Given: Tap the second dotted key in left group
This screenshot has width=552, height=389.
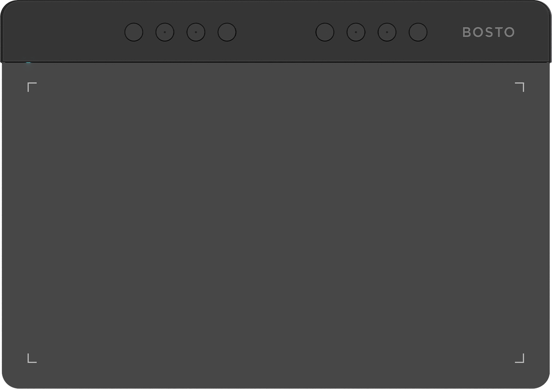Looking at the screenshot, I should coord(165,32).
